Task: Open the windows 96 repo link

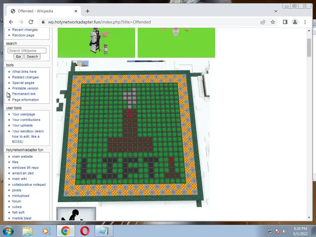Action: click(25, 168)
